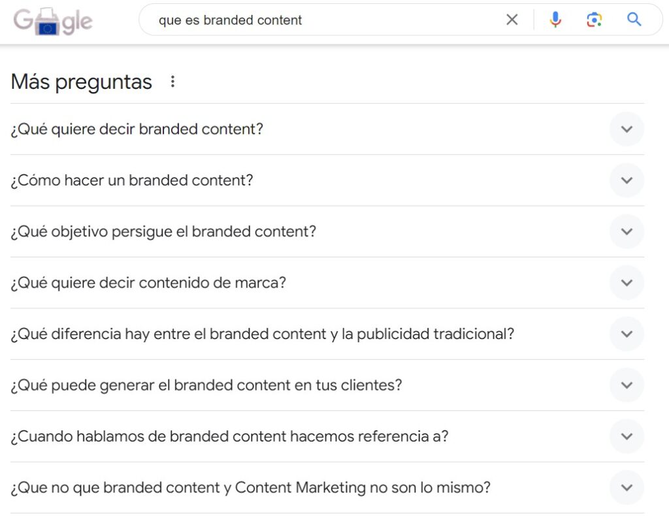
Task: Start a voice search with the microphone icon
Action: [555, 20]
